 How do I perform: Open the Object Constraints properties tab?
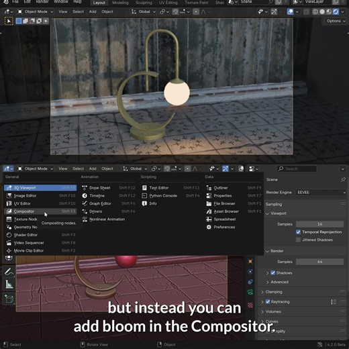[250, 282]
